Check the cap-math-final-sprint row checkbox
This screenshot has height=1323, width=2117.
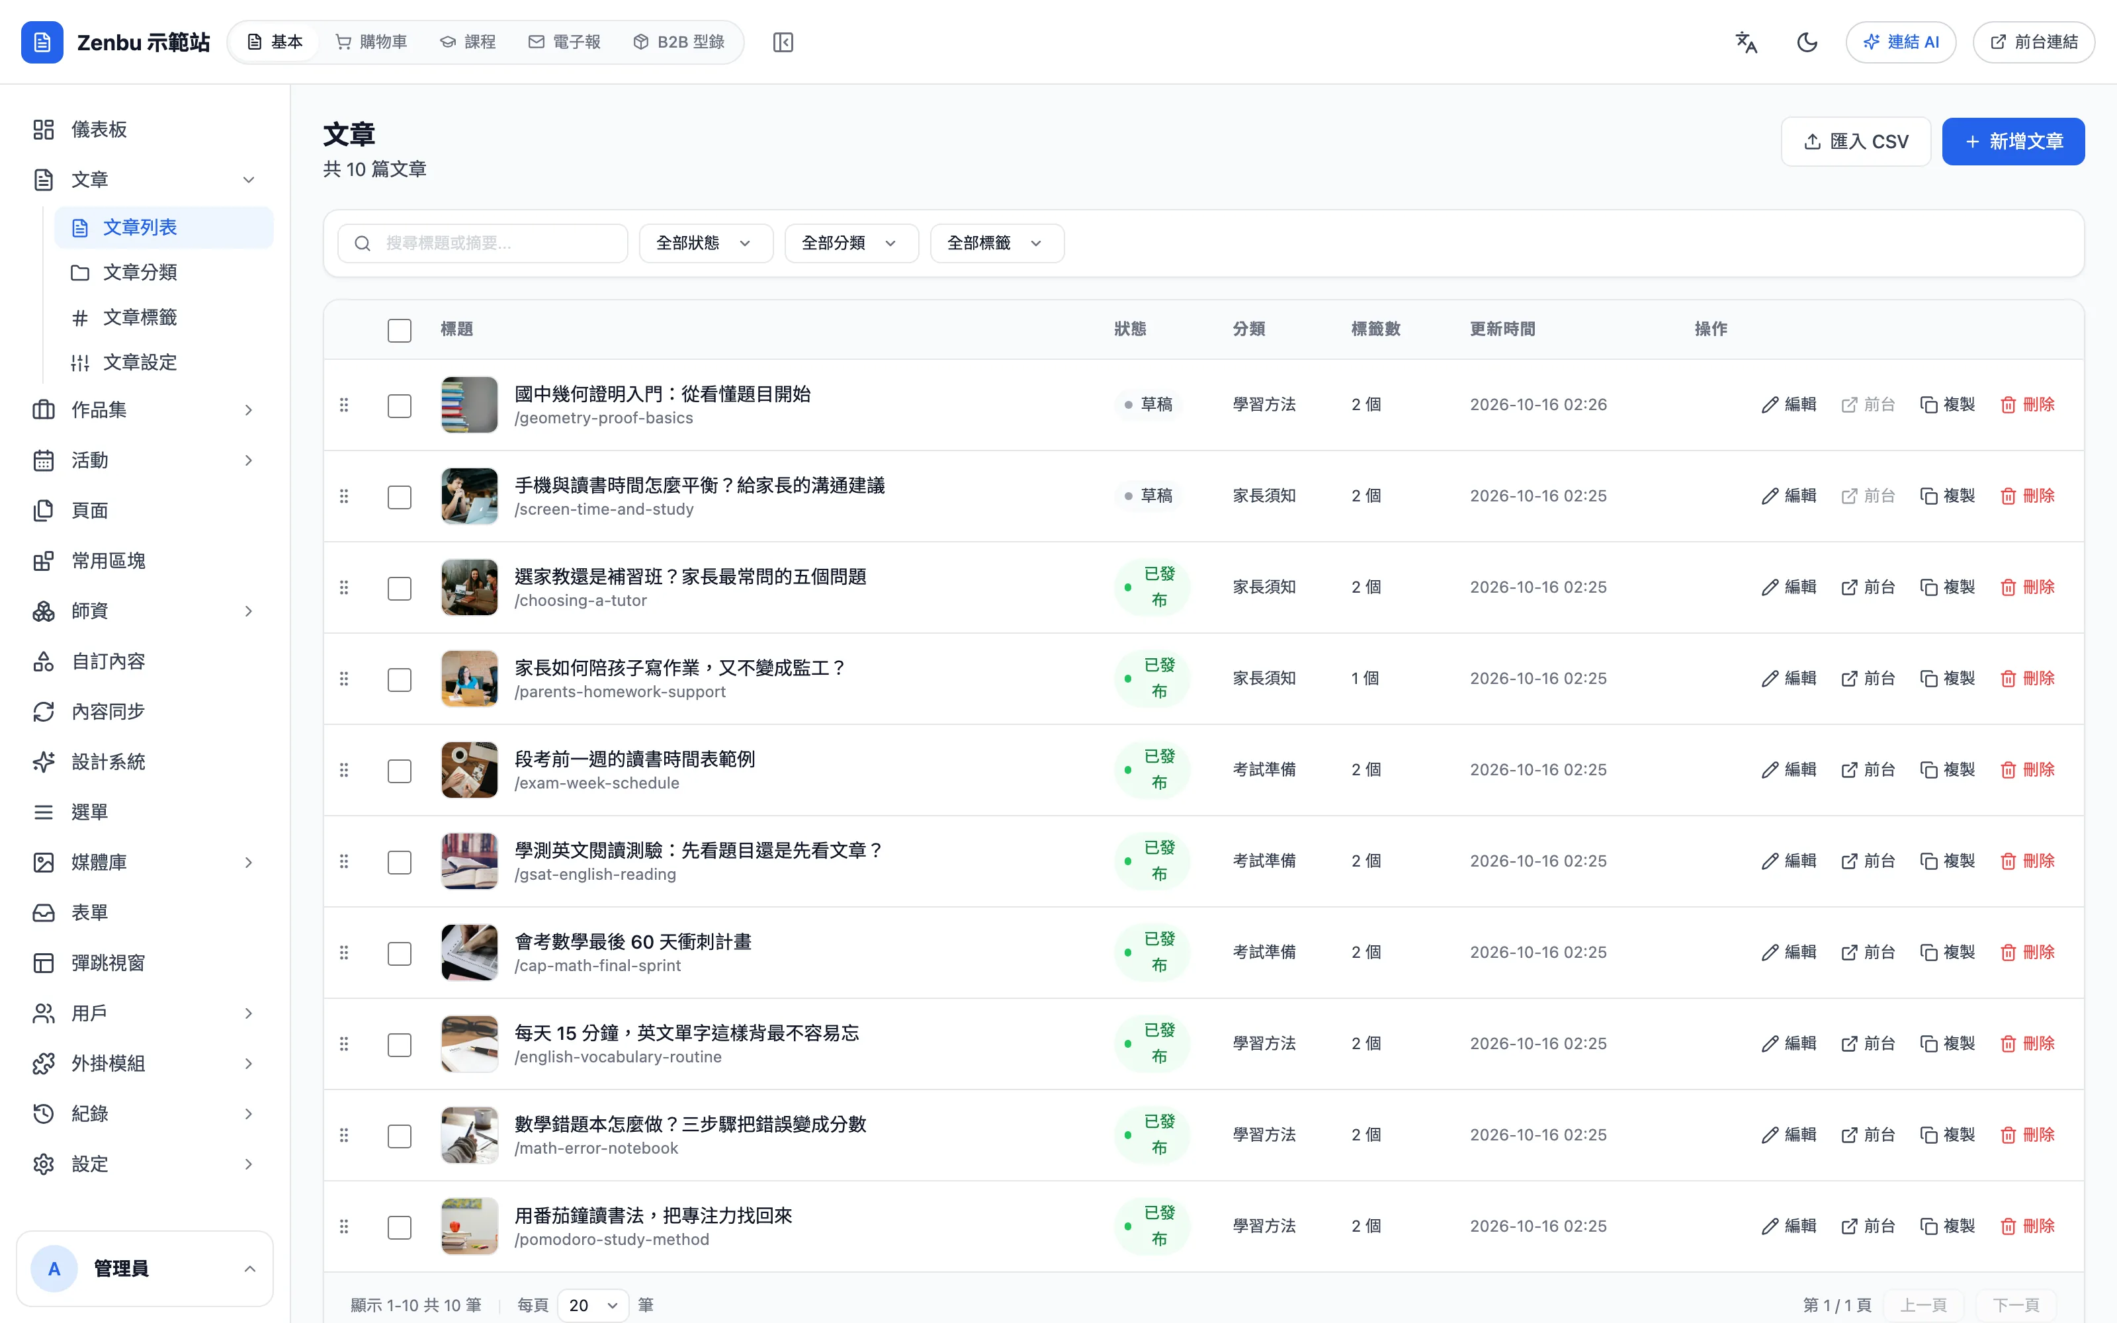400,953
